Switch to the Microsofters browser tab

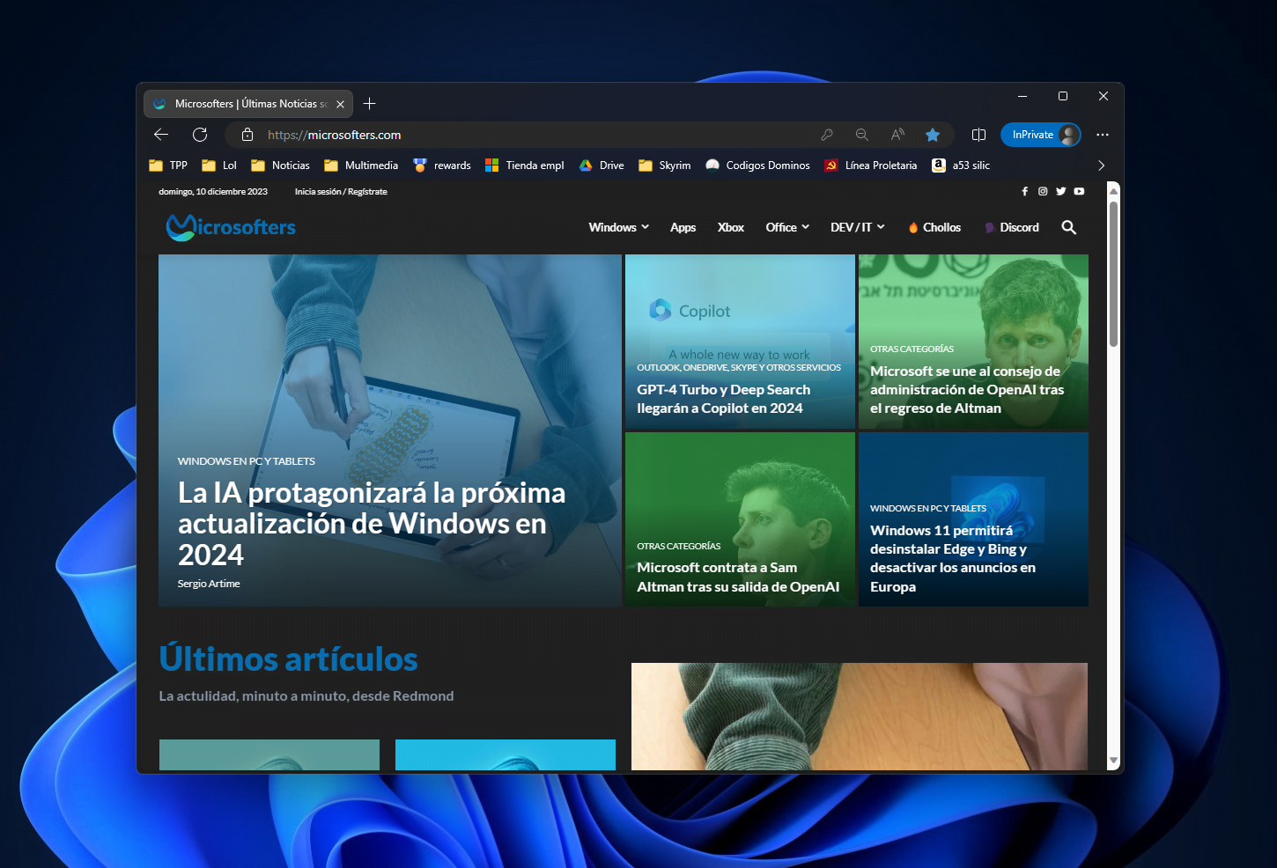pyautogui.click(x=242, y=103)
